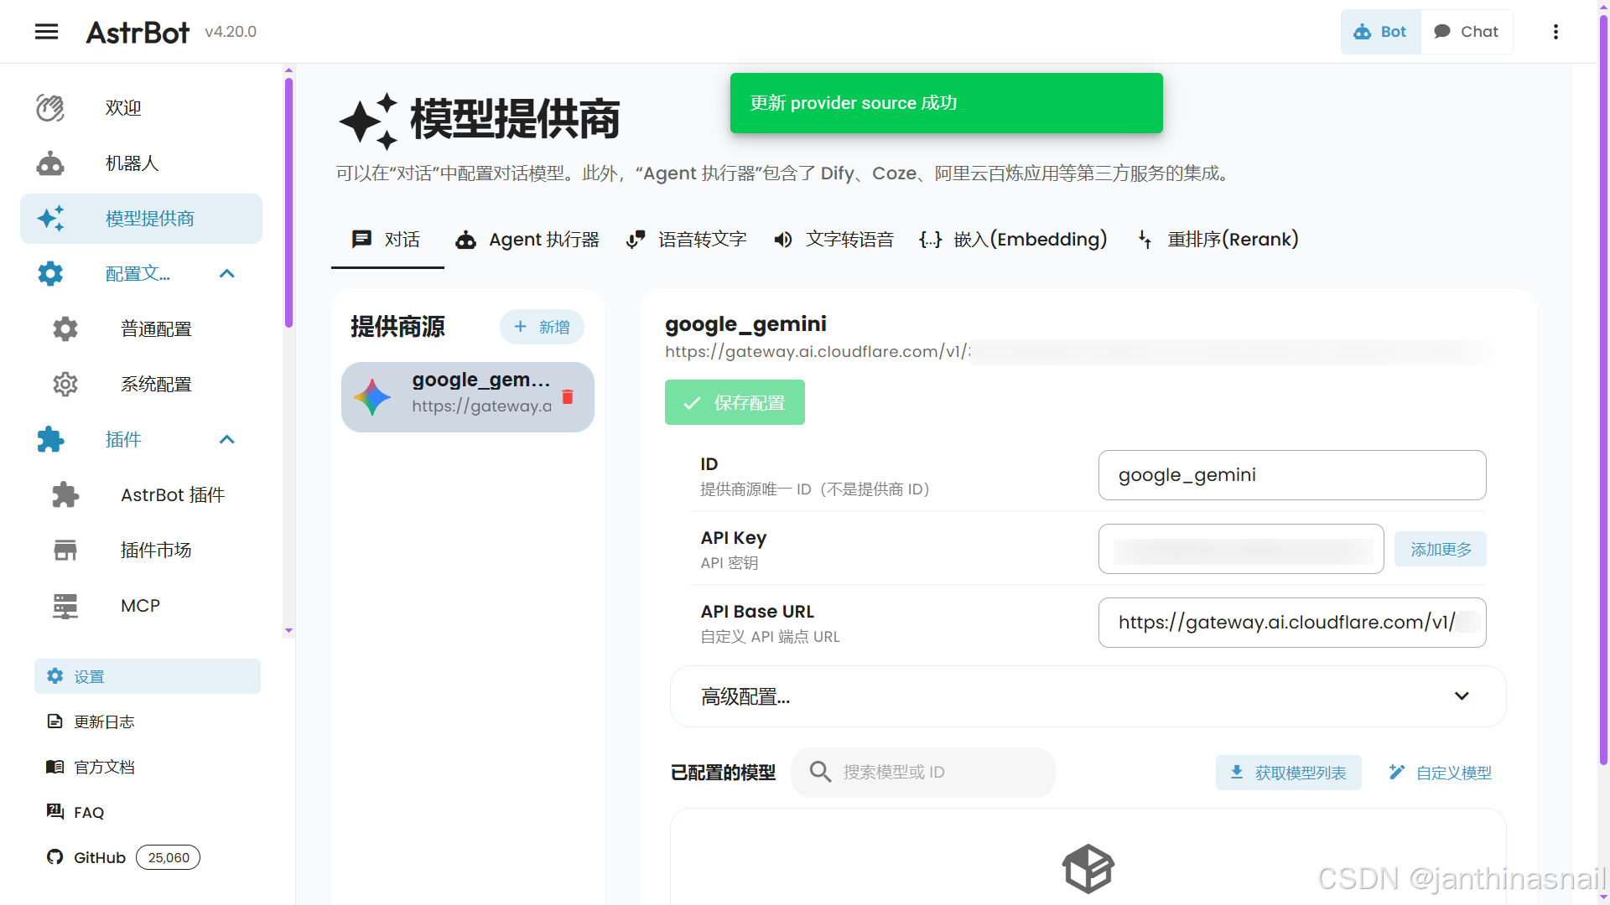Click 添加更多 next to API Key

coord(1441,549)
